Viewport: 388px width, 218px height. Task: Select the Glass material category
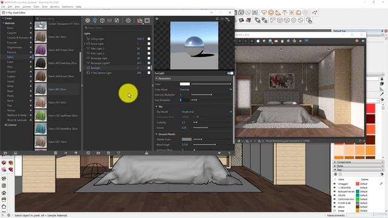[10, 67]
